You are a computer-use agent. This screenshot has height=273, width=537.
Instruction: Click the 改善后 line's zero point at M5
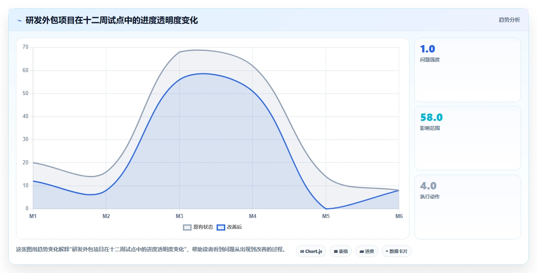[326, 209]
